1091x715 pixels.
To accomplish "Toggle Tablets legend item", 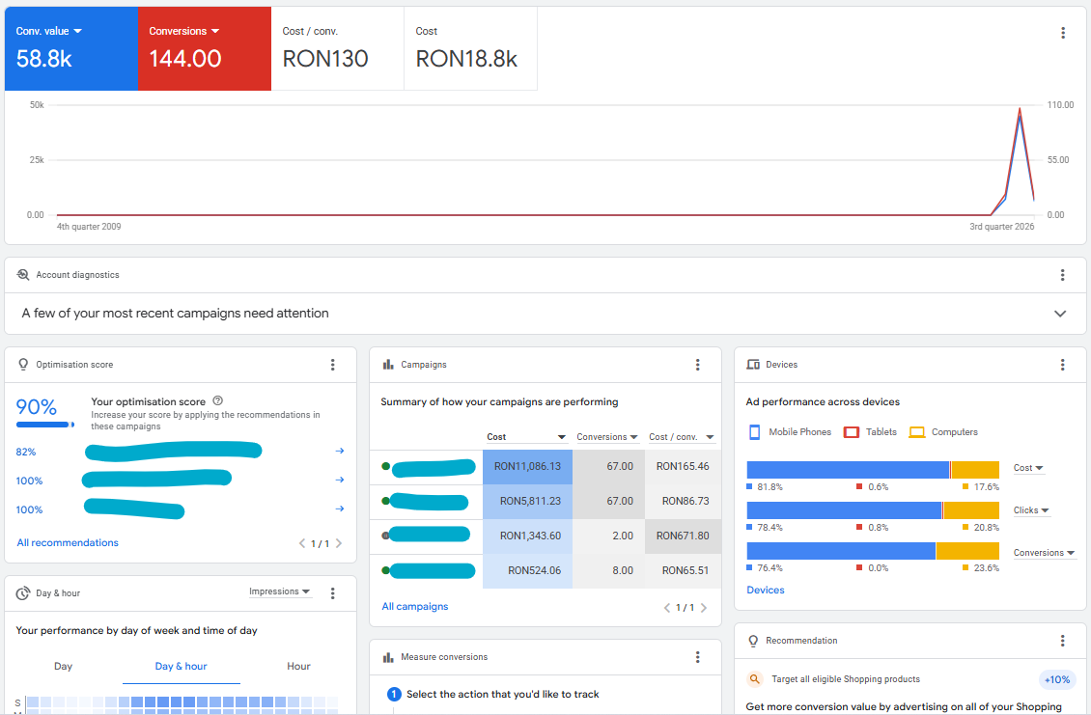I will pyautogui.click(x=871, y=432).
